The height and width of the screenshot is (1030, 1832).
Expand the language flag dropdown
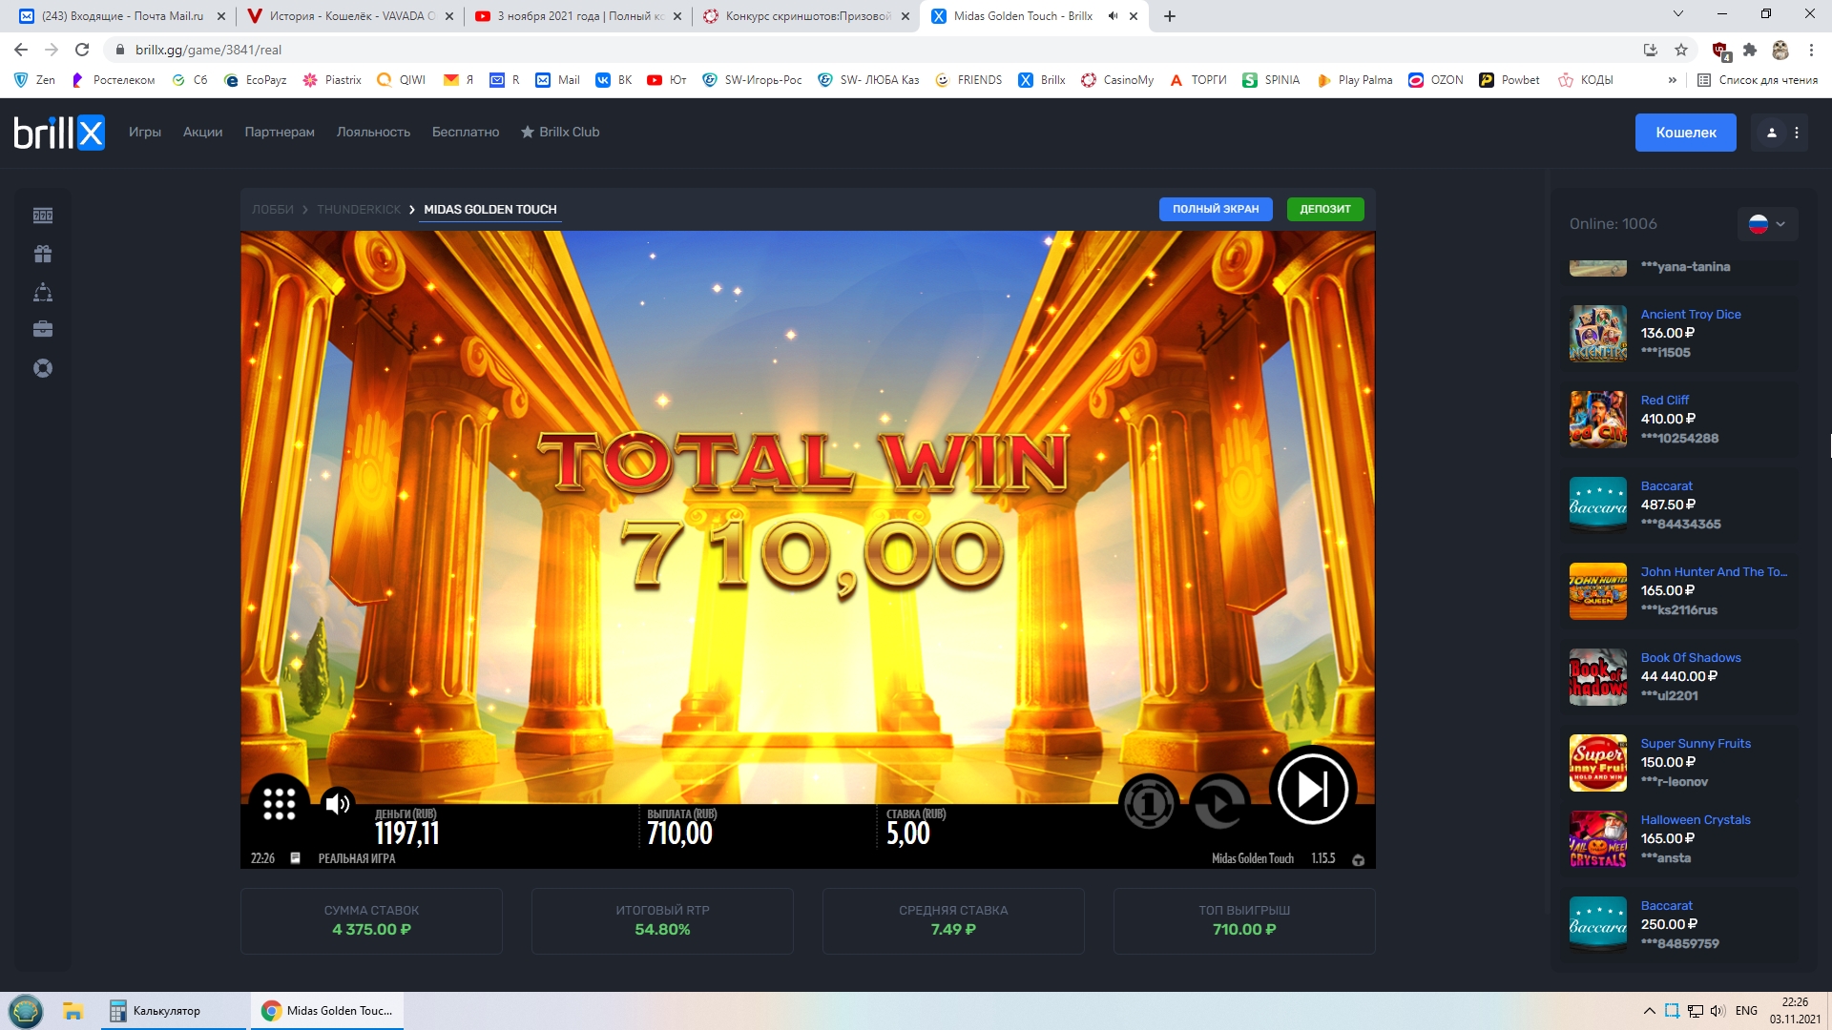tap(1767, 224)
